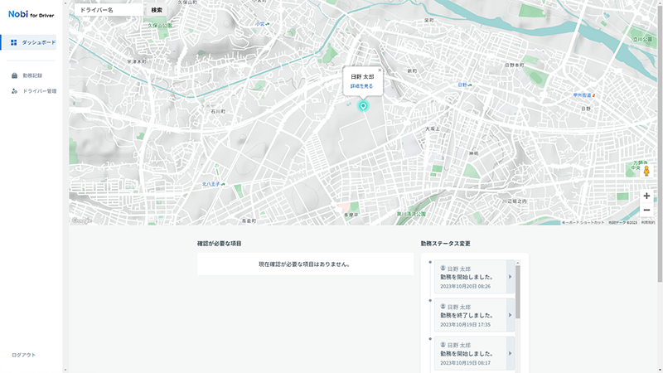Open 詳細を見る link in map popup

pyautogui.click(x=361, y=86)
